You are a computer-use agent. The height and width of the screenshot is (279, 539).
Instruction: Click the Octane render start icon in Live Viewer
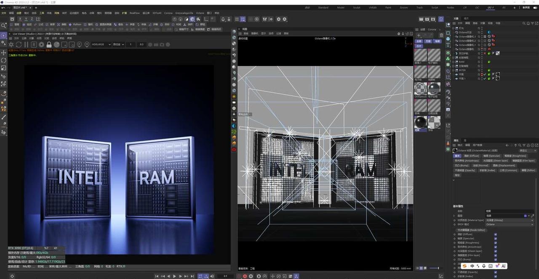click(x=11, y=44)
